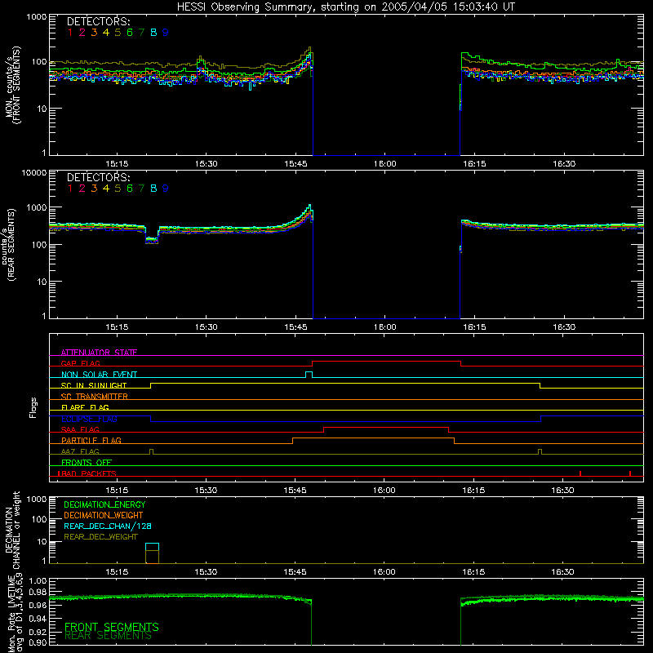Click the 15:30 time label under the decimation plot
Viewport: 653px width, 653px height.
206,572
